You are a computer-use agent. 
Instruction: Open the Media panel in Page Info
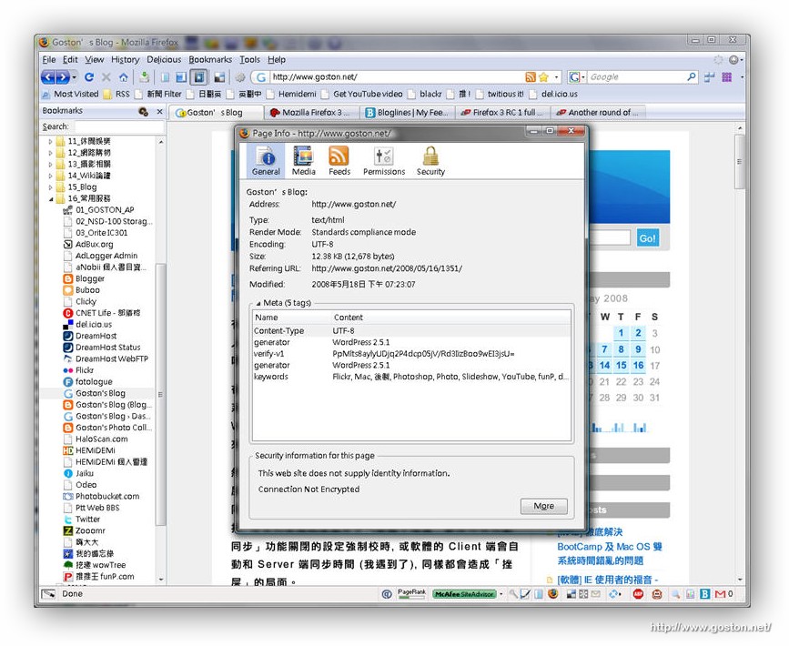(x=303, y=160)
